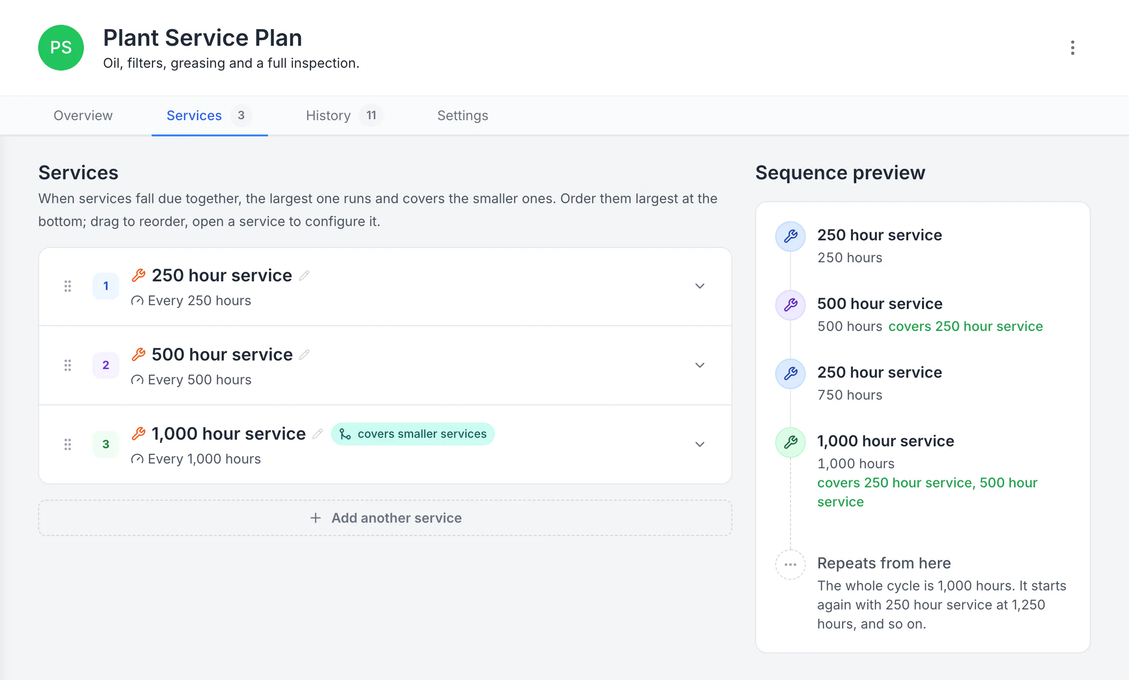Grab the drag handle of 1,000 hour service
1129x680 pixels.
coord(68,444)
